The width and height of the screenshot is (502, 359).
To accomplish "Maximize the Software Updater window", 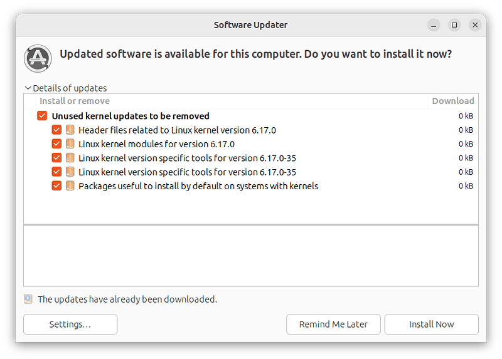I will (x=454, y=25).
